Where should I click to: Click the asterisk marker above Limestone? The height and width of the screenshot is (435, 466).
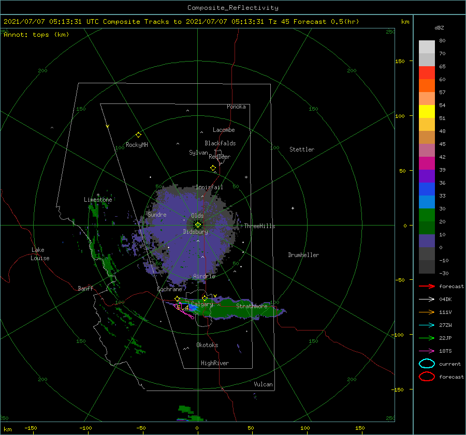pyautogui.click(x=98, y=195)
